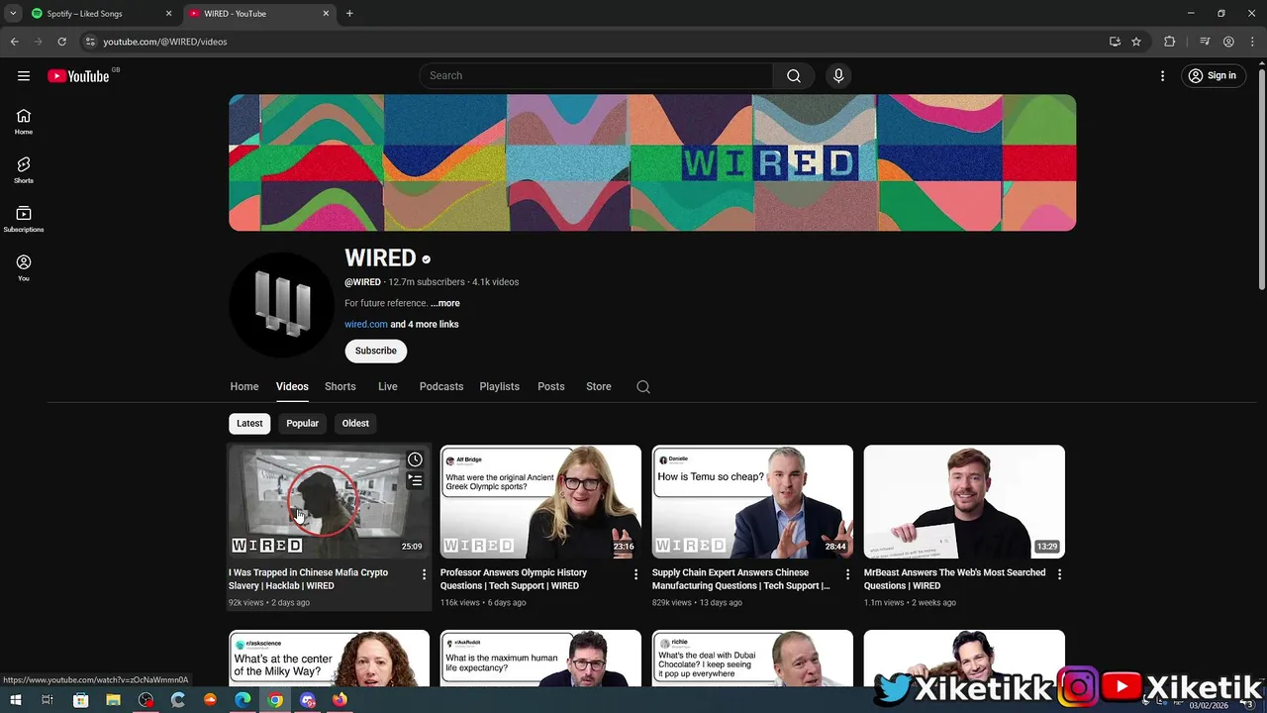Open Subscriptions in the left sidebar
1267x713 pixels.
pyautogui.click(x=24, y=219)
